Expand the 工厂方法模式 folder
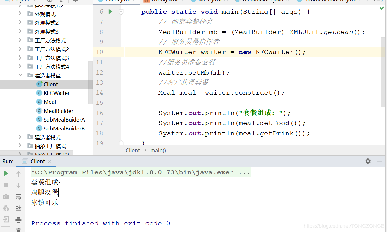 20,40
